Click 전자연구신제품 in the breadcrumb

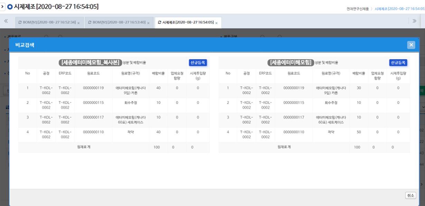[x=358, y=8]
